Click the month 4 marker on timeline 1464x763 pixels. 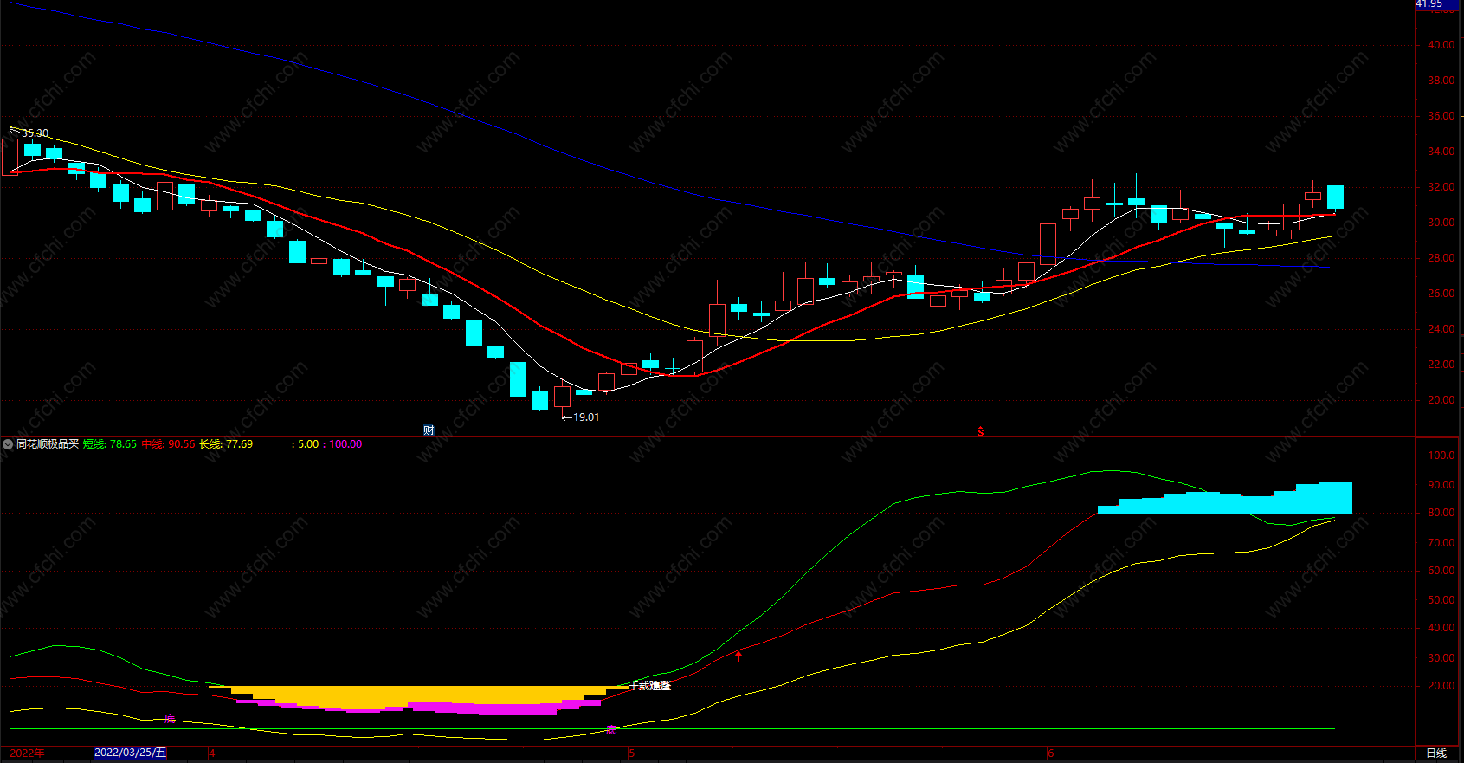(x=212, y=753)
